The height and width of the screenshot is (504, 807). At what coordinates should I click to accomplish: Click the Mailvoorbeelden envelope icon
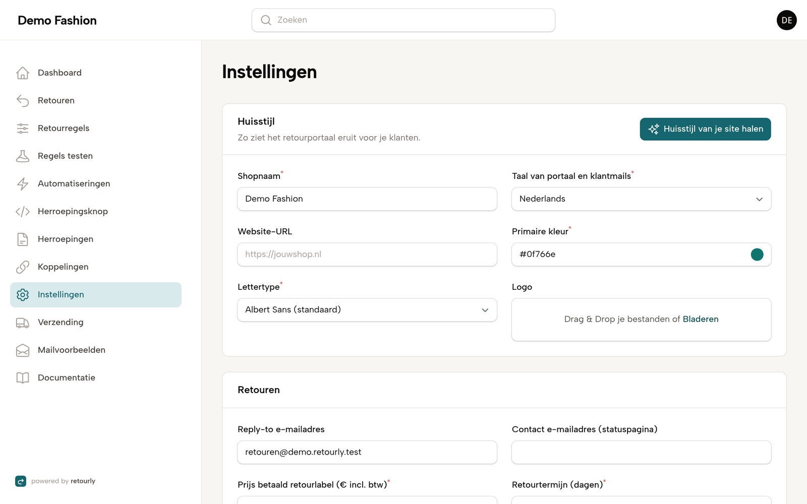pos(23,350)
